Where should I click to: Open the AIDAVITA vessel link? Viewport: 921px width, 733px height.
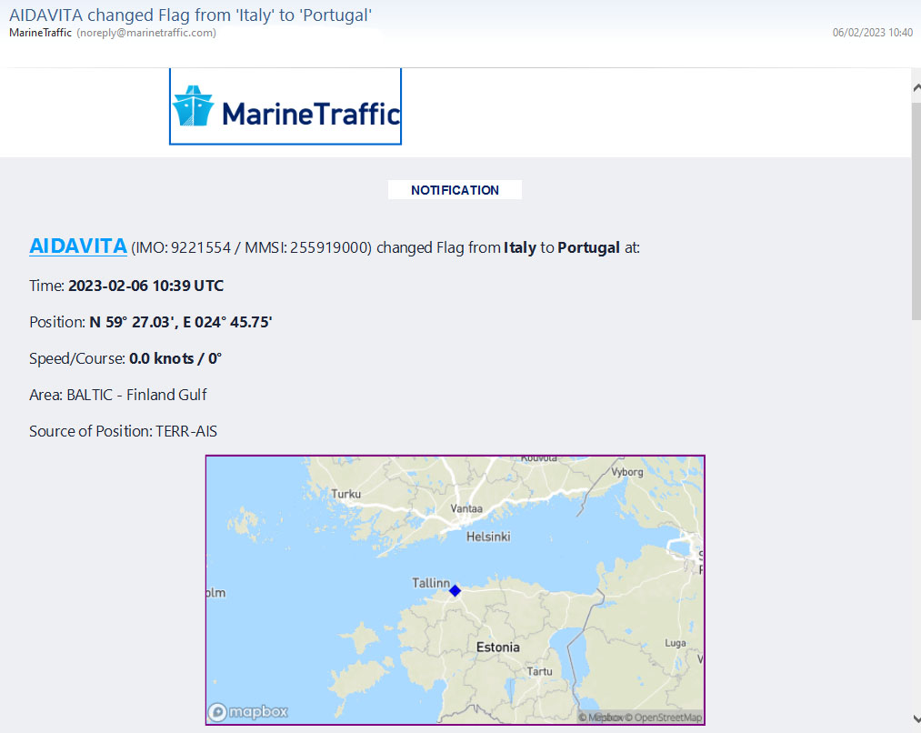78,246
